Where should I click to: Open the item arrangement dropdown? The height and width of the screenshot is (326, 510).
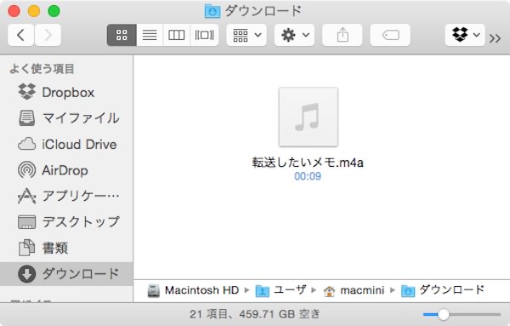(x=246, y=35)
